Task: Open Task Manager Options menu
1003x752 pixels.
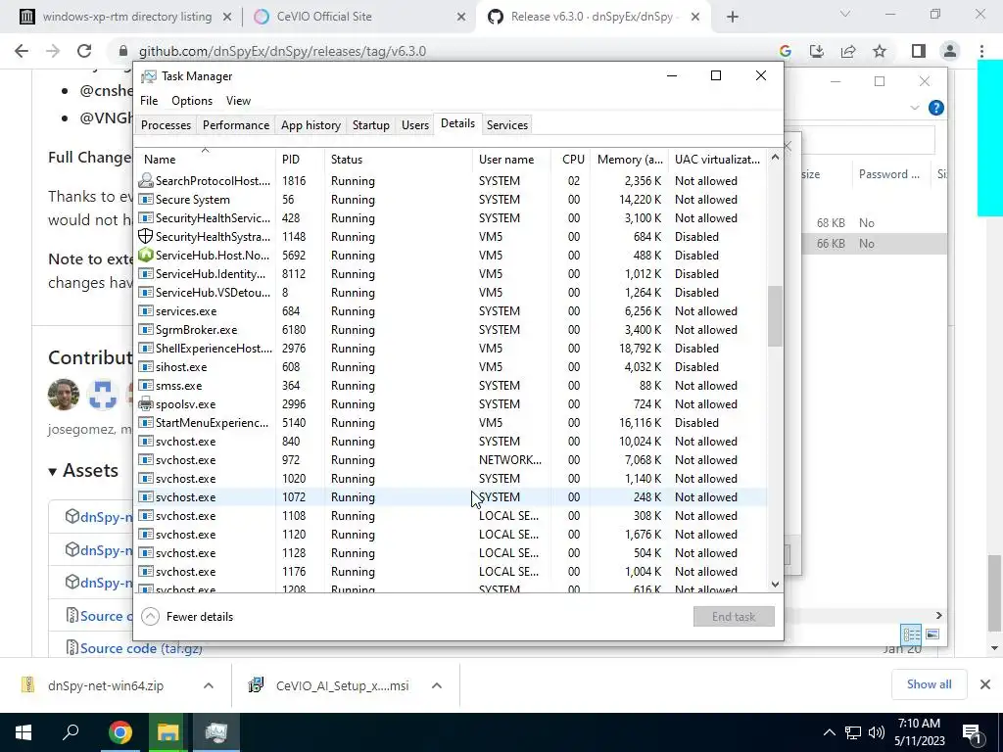Action: pos(192,101)
